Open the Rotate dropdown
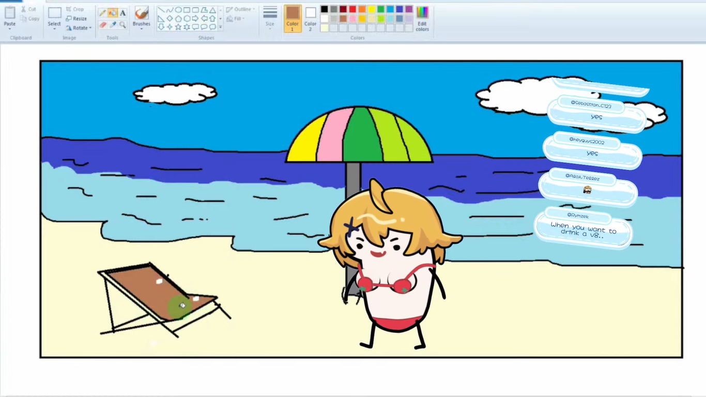The height and width of the screenshot is (397, 706). 79,28
